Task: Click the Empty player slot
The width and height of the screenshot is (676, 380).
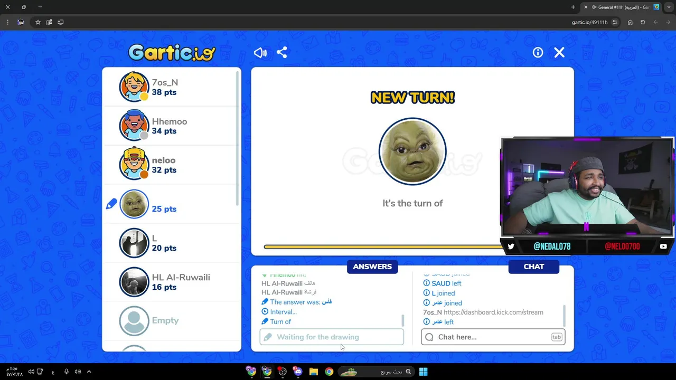Action: [172, 321]
